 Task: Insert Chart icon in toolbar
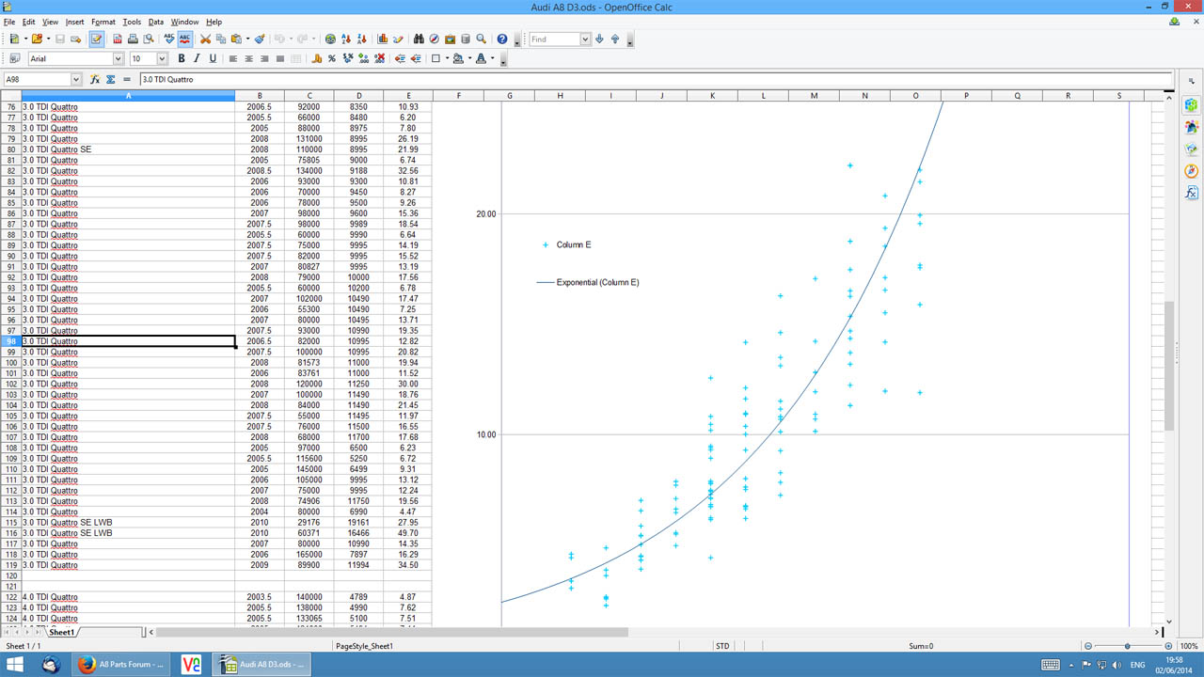383,39
